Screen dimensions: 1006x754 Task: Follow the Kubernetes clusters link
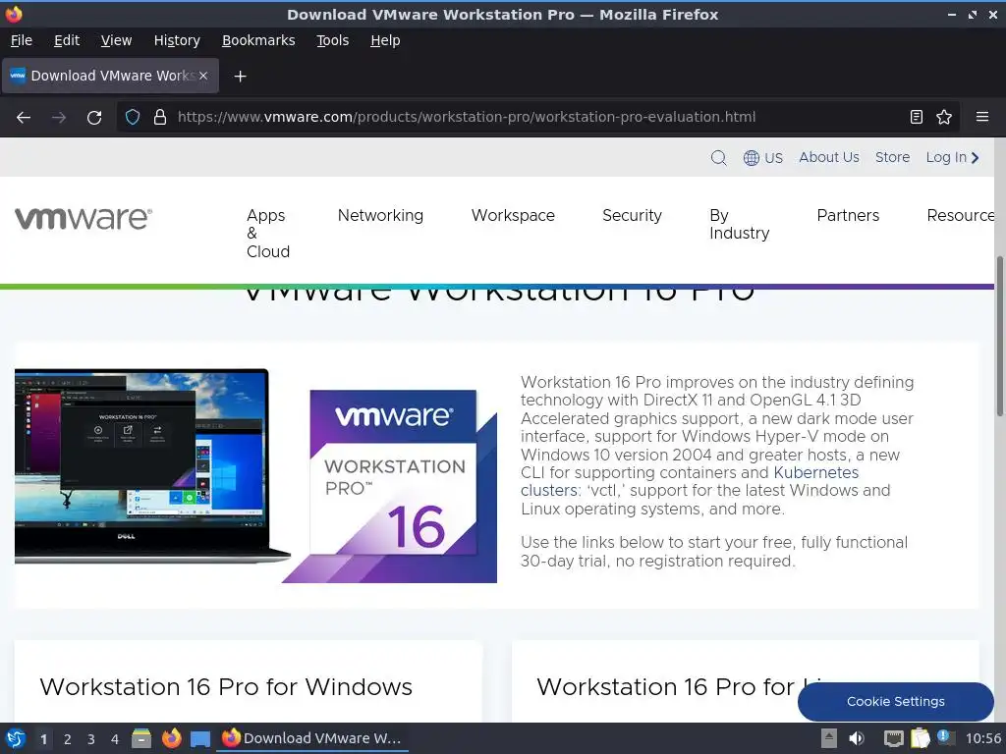click(x=816, y=472)
